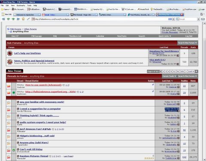This screenshot has width=206, height=161.
Task: Click the Opera bookmarks folder
Action: [6, 9]
